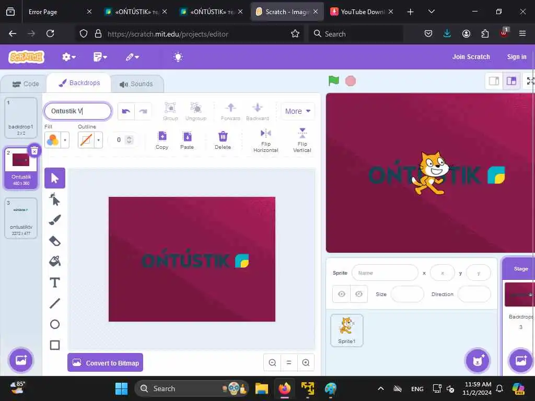This screenshot has width=535, height=401.
Task: Open the Tutorials lightbulb
Action: (x=178, y=57)
